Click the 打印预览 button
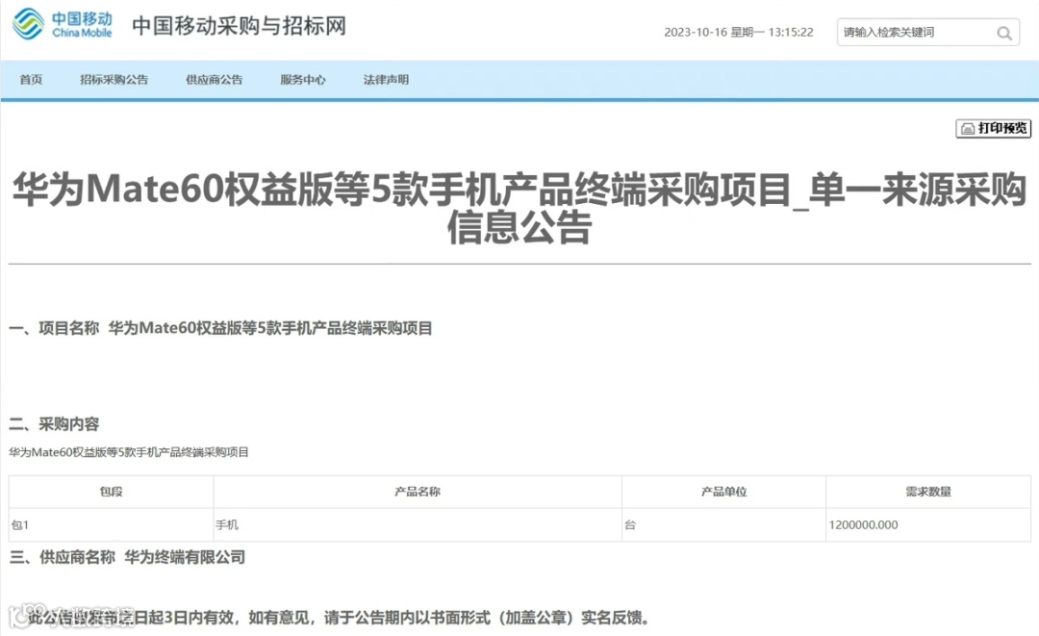1039x636 pixels. (x=993, y=128)
